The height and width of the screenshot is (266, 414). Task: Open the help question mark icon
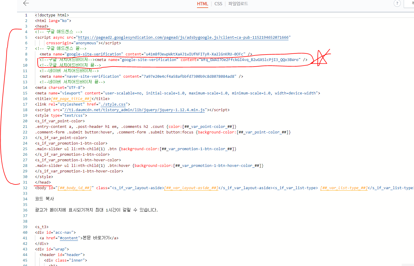coord(397,4)
